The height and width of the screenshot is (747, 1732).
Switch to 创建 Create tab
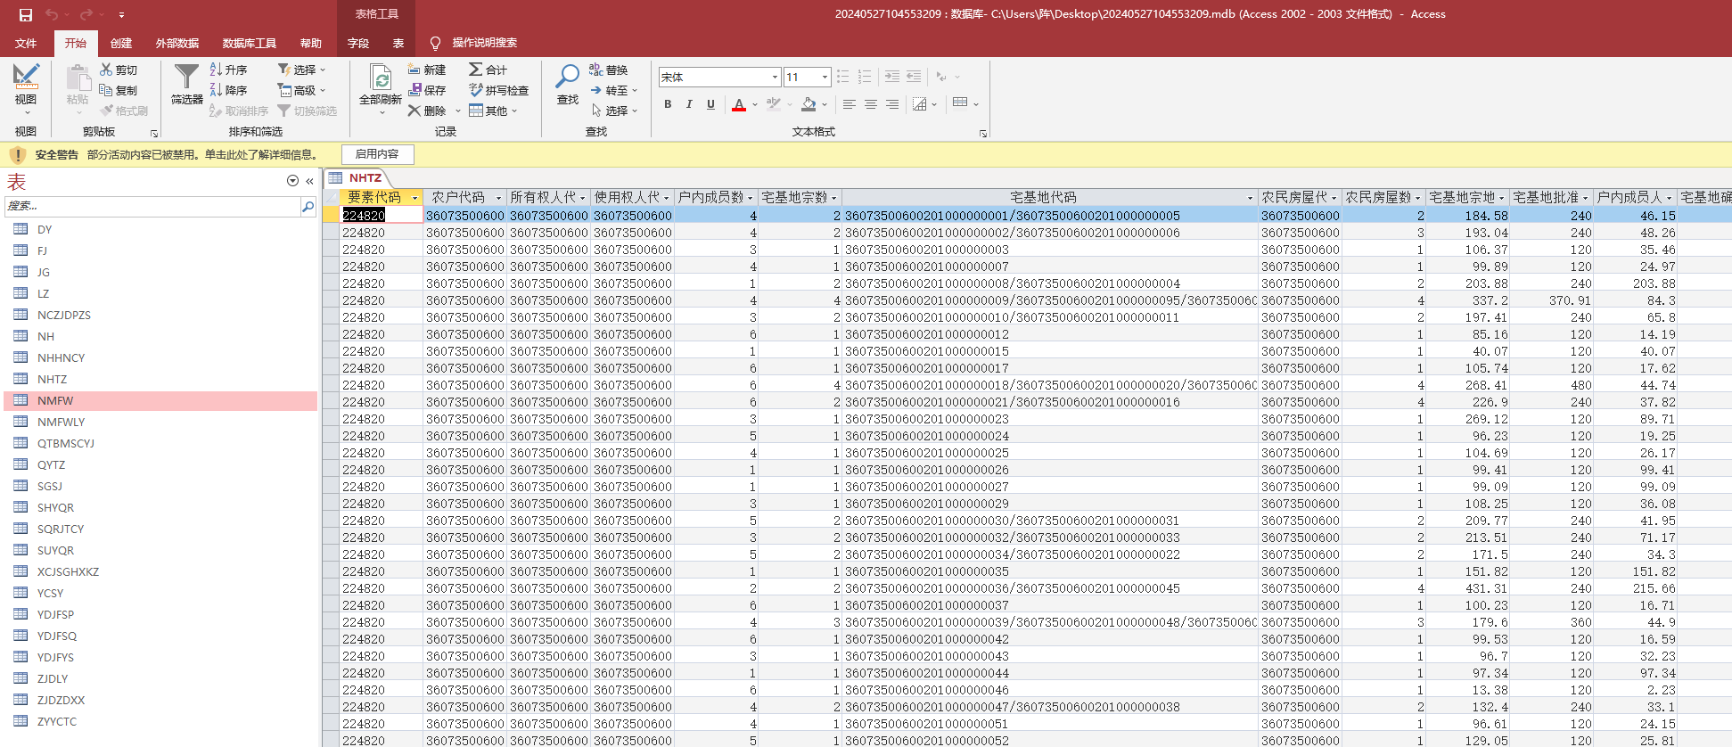tap(121, 43)
